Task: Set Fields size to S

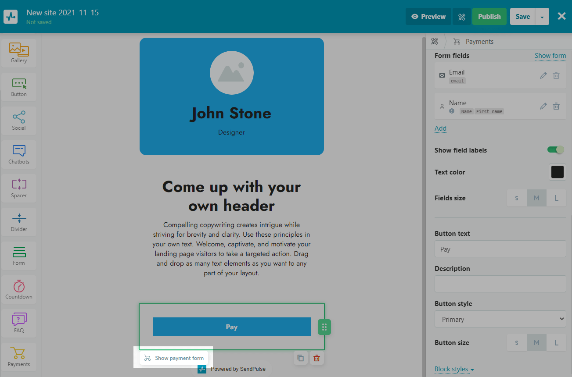Action: [517, 198]
